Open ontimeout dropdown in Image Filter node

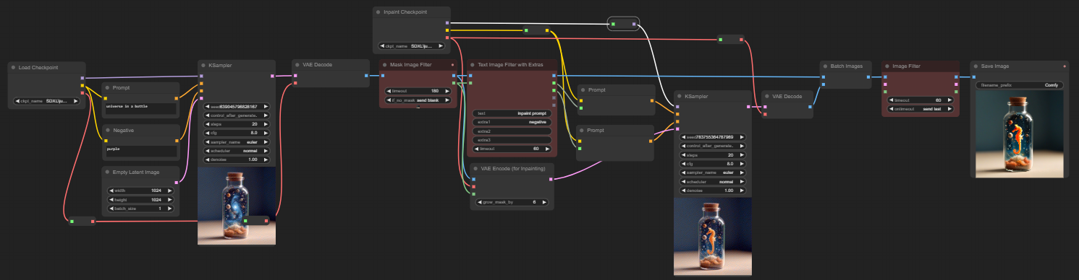921,109
